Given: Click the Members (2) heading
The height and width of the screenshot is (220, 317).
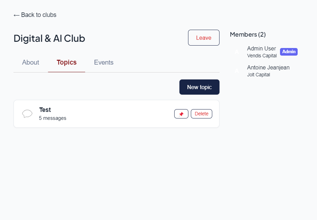Looking at the screenshot, I should pos(248,35).
